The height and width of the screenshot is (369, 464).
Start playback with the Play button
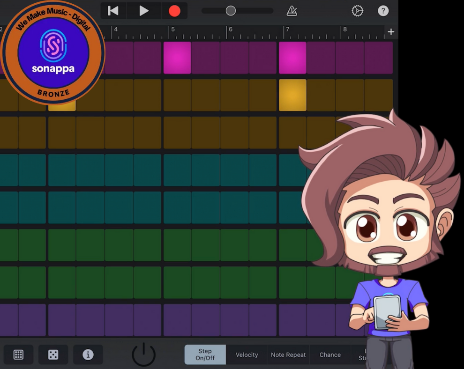[x=144, y=11]
